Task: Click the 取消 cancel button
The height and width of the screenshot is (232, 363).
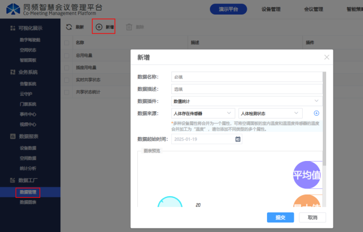Action: (312, 217)
